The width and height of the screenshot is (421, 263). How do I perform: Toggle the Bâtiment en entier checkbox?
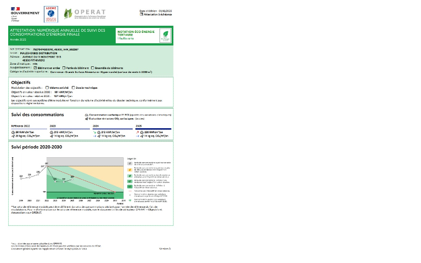(x=35, y=68)
